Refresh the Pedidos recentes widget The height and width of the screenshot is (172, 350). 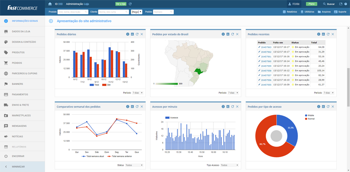click(328, 34)
